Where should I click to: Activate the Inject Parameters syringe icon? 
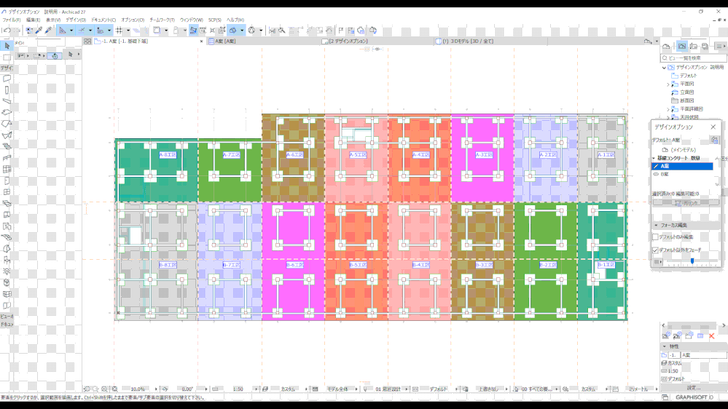(48, 31)
